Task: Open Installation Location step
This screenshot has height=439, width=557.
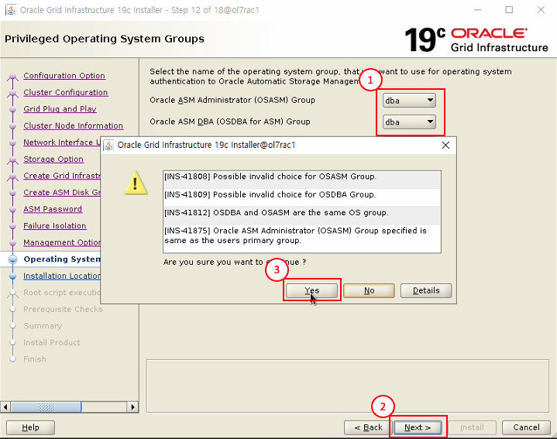Action: (62, 276)
